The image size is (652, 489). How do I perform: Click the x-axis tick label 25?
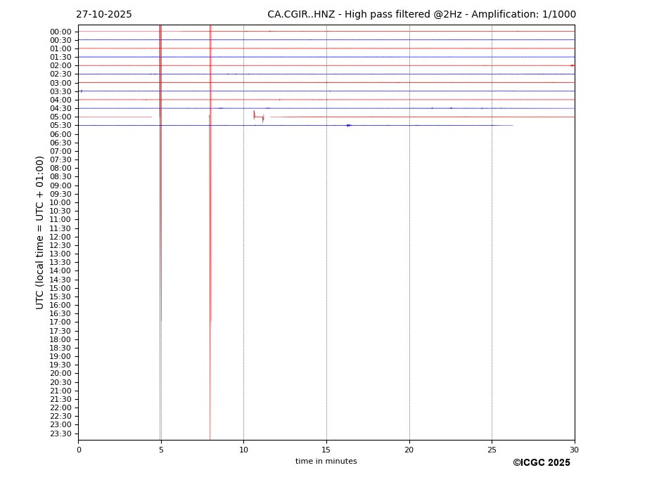click(492, 450)
